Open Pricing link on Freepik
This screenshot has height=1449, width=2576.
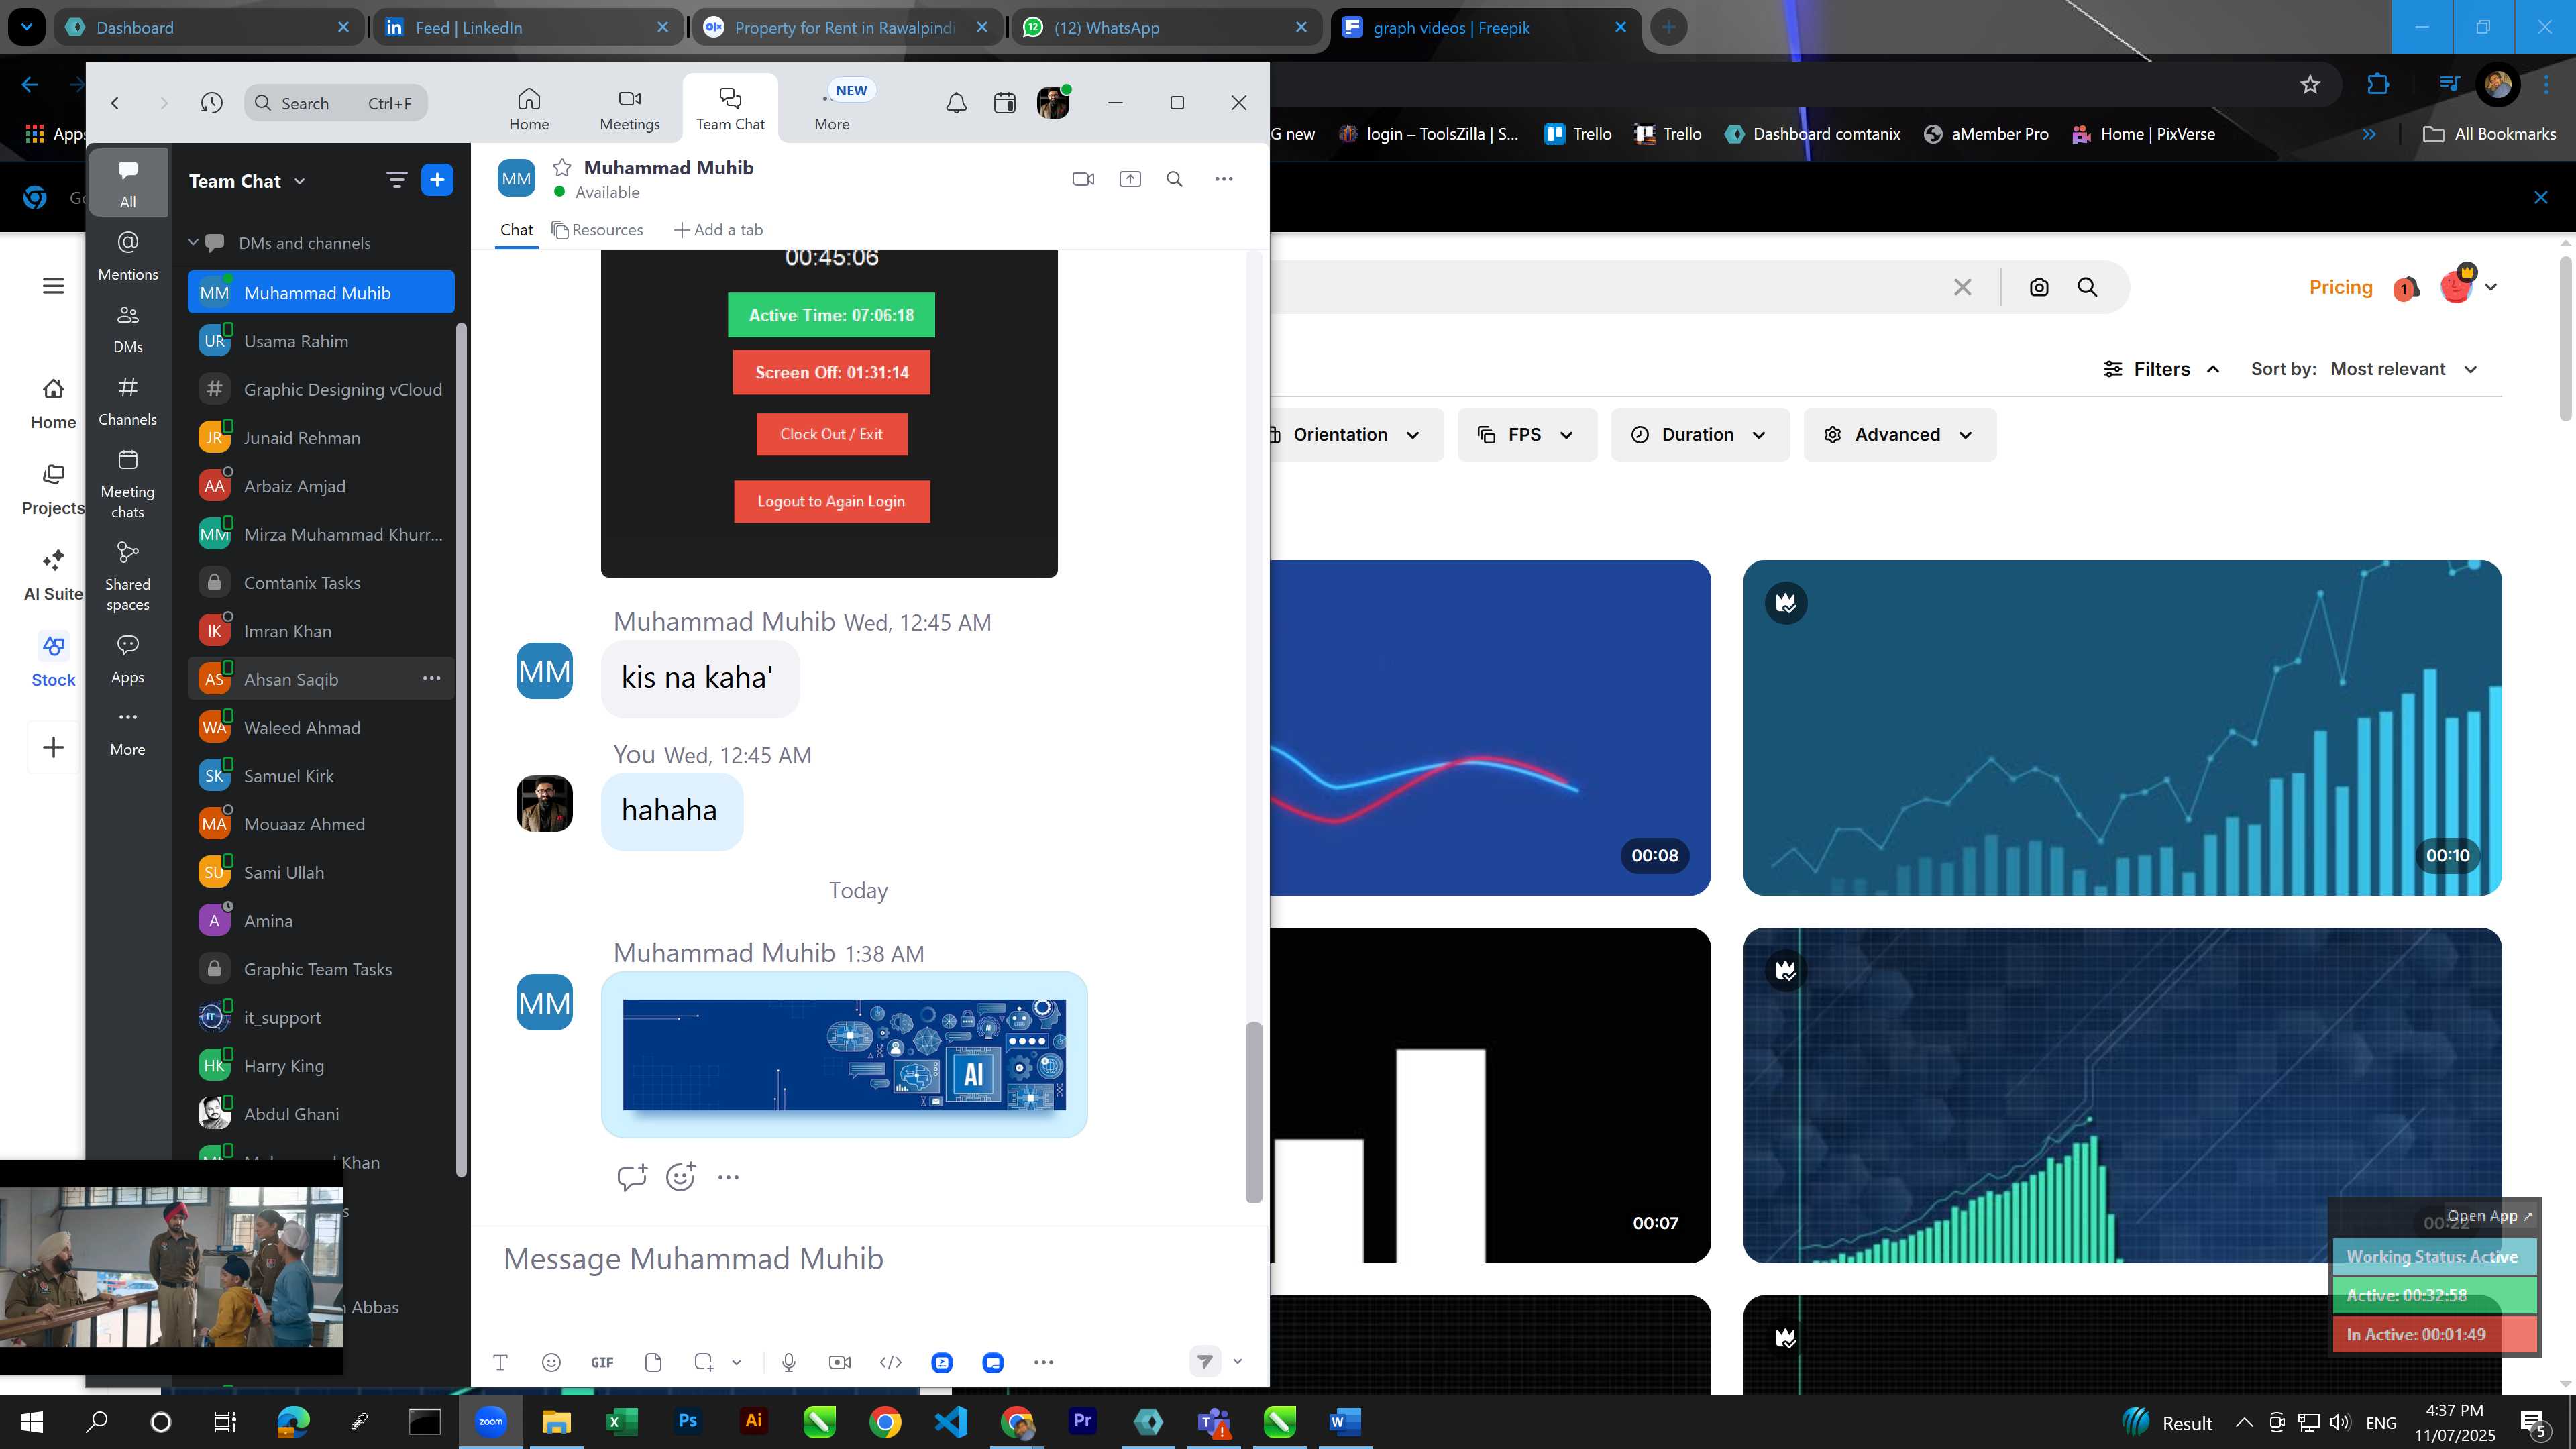2340,287
